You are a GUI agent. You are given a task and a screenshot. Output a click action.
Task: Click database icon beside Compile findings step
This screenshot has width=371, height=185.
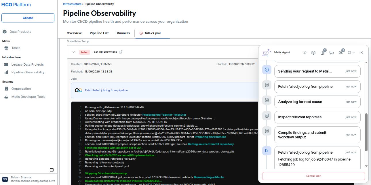pyautogui.click(x=267, y=131)
